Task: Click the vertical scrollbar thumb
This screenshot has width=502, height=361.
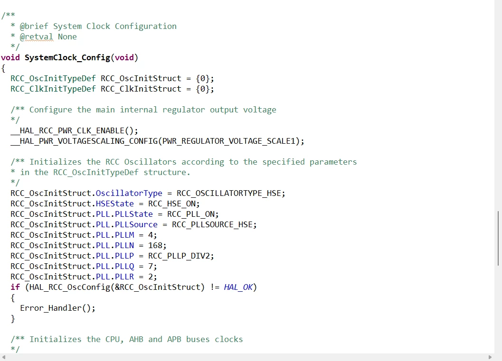Action: (x=498, y=238)
